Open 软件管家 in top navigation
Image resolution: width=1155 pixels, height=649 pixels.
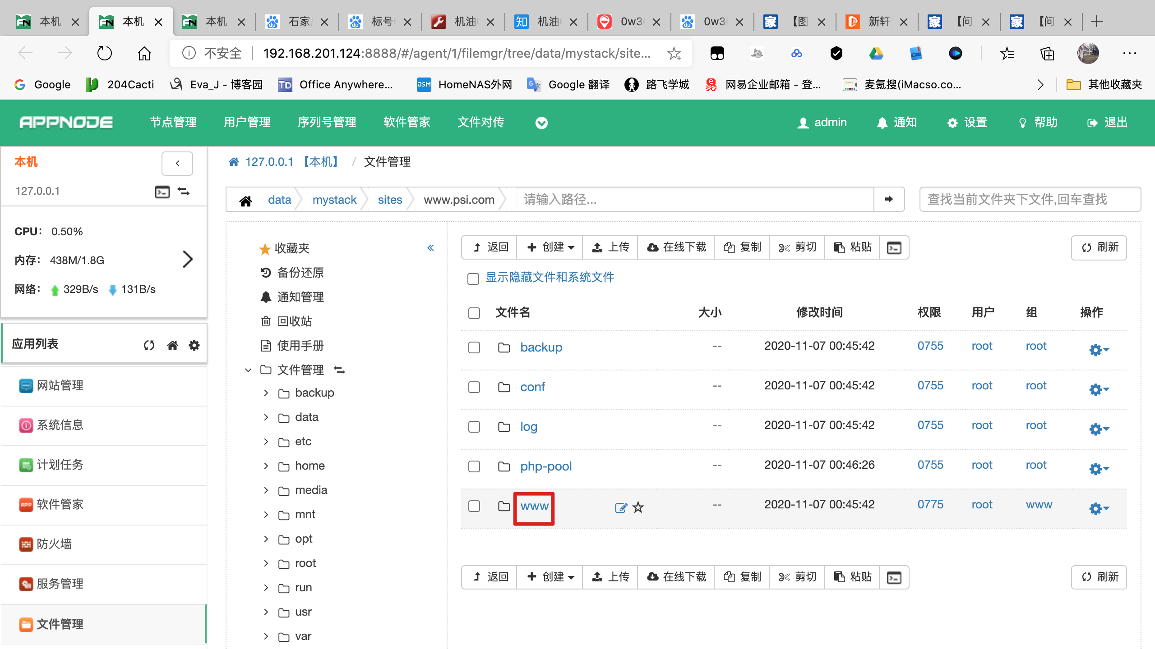tap(407, 122)
